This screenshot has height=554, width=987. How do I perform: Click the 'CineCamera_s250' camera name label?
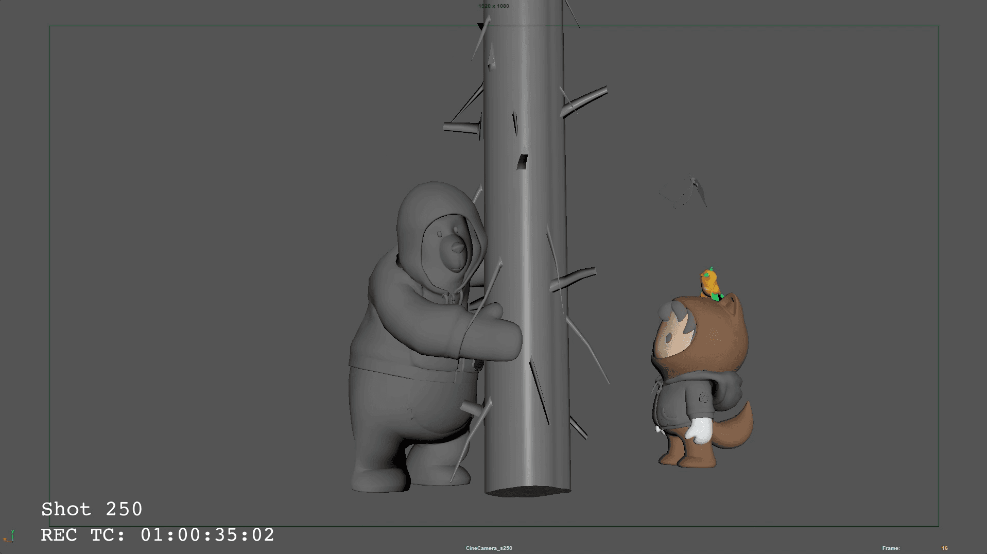click(x=489, y=548)
